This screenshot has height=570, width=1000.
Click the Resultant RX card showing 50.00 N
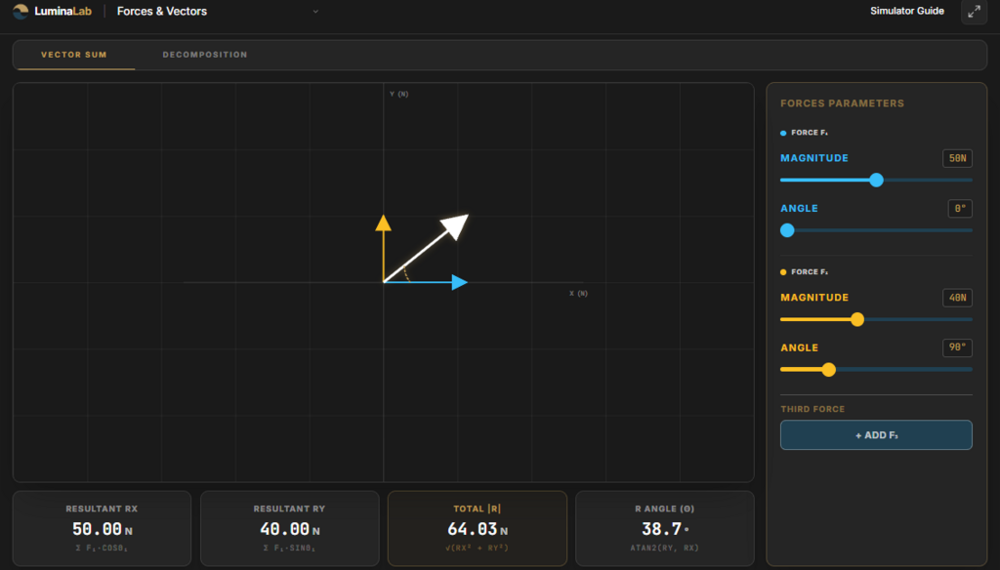click(102, 529)
